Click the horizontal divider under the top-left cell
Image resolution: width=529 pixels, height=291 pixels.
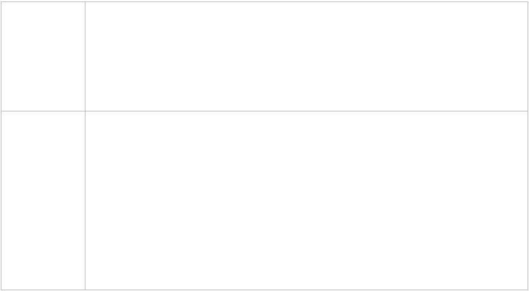click(x=43, y=111)
